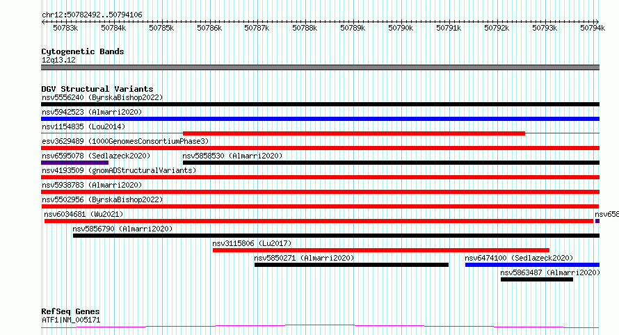Select the purple nsv6595078 variant bar
The height and width of the screenshot is (335, 619).
(x=74, y=163)
